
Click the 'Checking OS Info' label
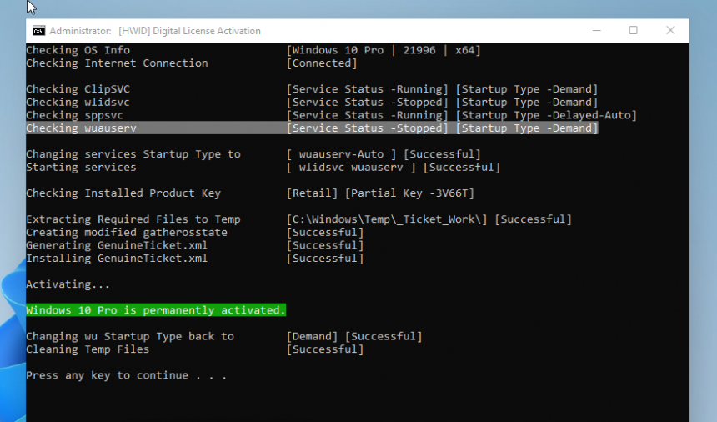click(78, 50)
